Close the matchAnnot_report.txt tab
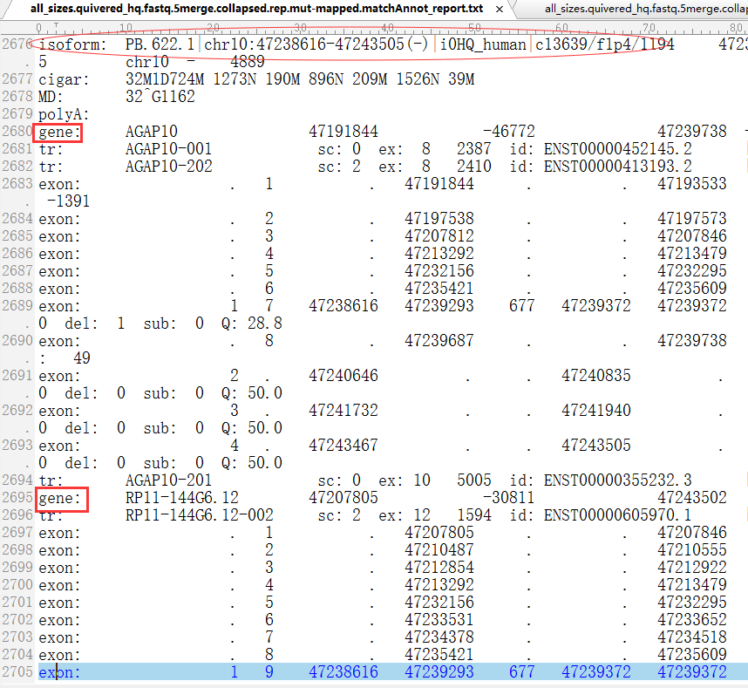The image size is (748, 688). (x=499, y=9)
